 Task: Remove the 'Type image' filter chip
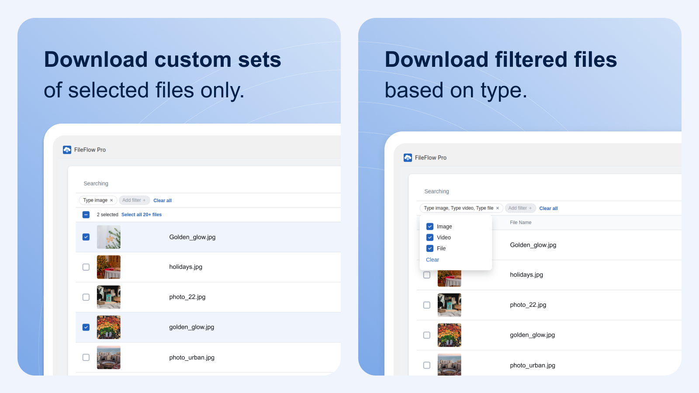click(112, 200)
